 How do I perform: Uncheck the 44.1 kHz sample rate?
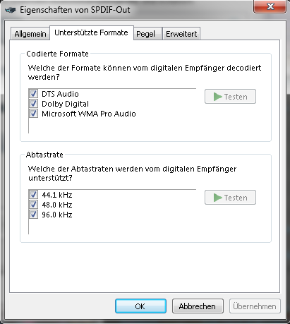click(33, 195)
